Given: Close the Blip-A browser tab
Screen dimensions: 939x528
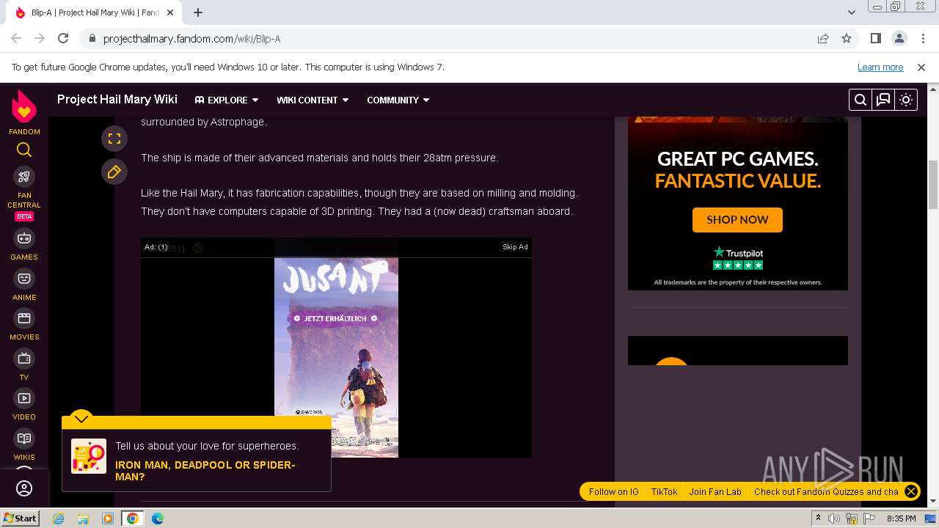Looking at the screenshot, I should pyautogui.click(x=170, y=12).
